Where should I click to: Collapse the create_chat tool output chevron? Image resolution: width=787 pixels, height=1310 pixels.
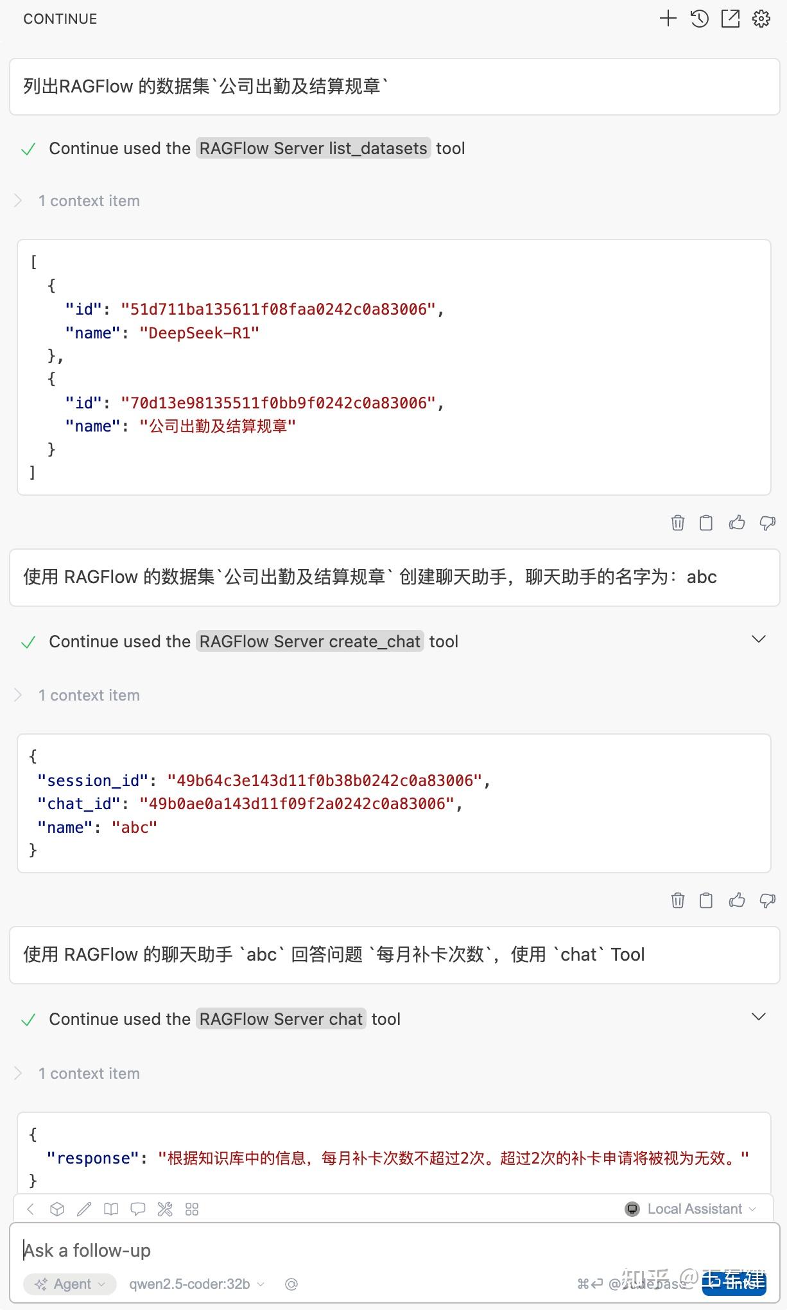758,639
